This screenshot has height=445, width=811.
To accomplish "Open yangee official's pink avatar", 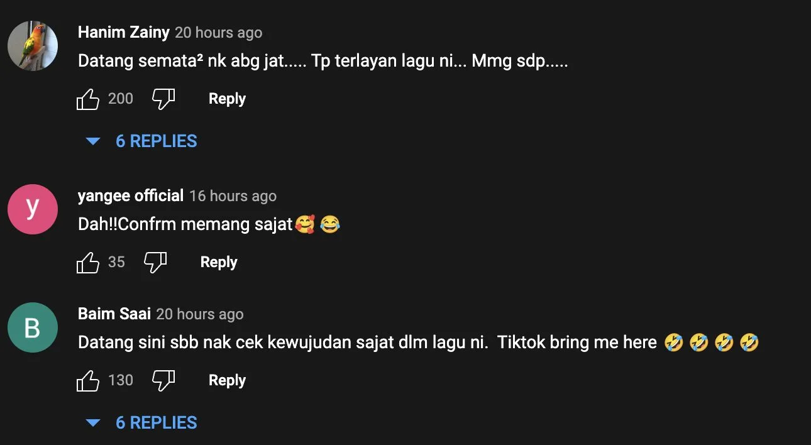I will (33, 209).
